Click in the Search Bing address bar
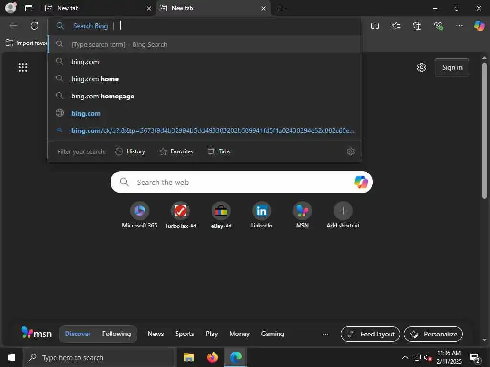This screenshot has width=490, height=367. (x=205, y=26)
